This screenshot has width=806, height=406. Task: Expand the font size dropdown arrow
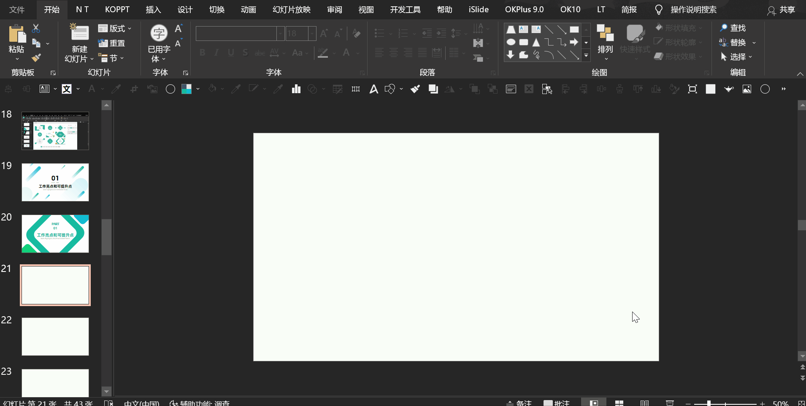[x=312, y=33]
